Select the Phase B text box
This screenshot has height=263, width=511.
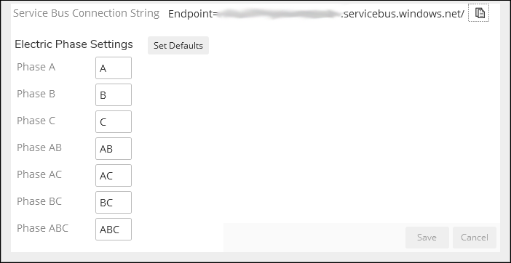(x=114, y=95)
